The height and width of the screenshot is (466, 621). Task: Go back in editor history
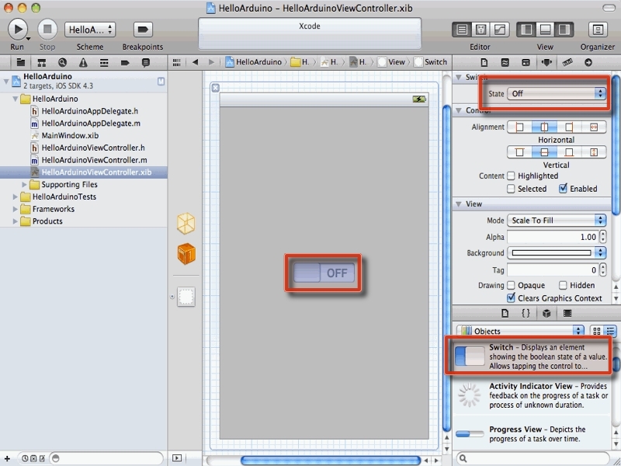coord(195,62)
